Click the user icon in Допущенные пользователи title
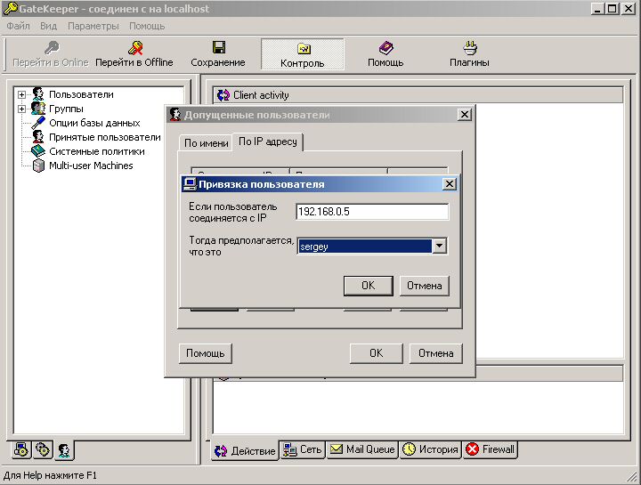 coord(175,115)
